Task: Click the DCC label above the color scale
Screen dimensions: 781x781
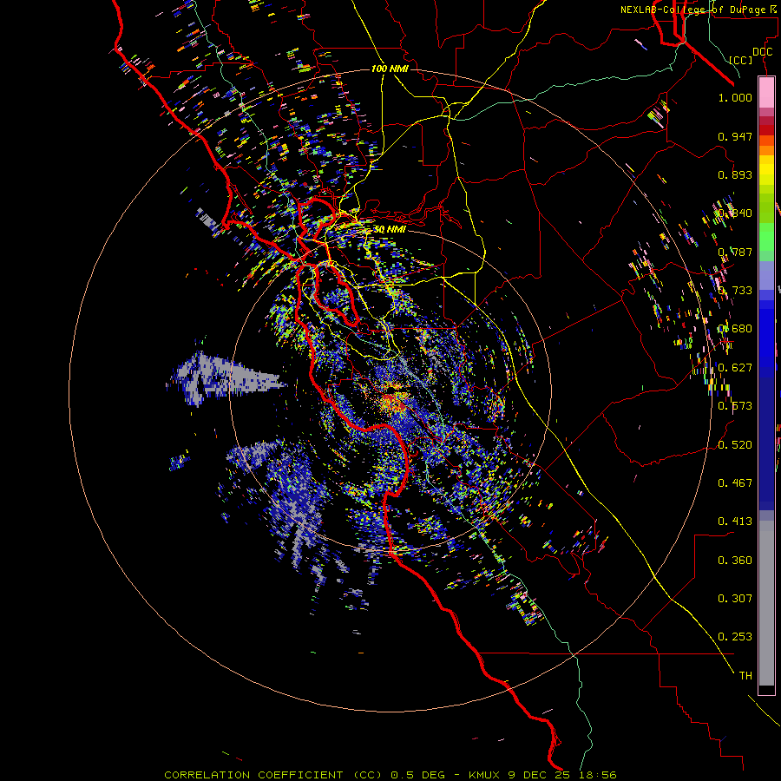Action: (762, 52)
